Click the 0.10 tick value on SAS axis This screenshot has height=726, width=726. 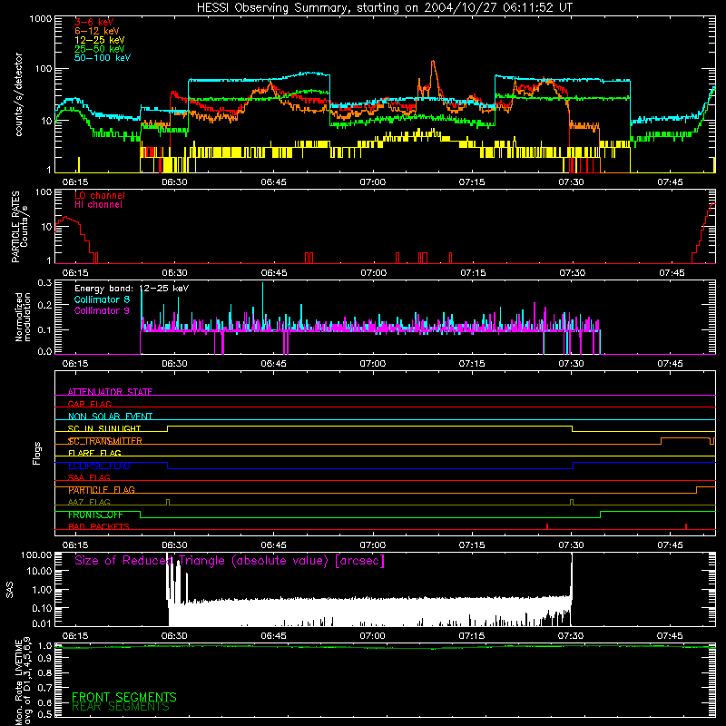click(41, 608)
